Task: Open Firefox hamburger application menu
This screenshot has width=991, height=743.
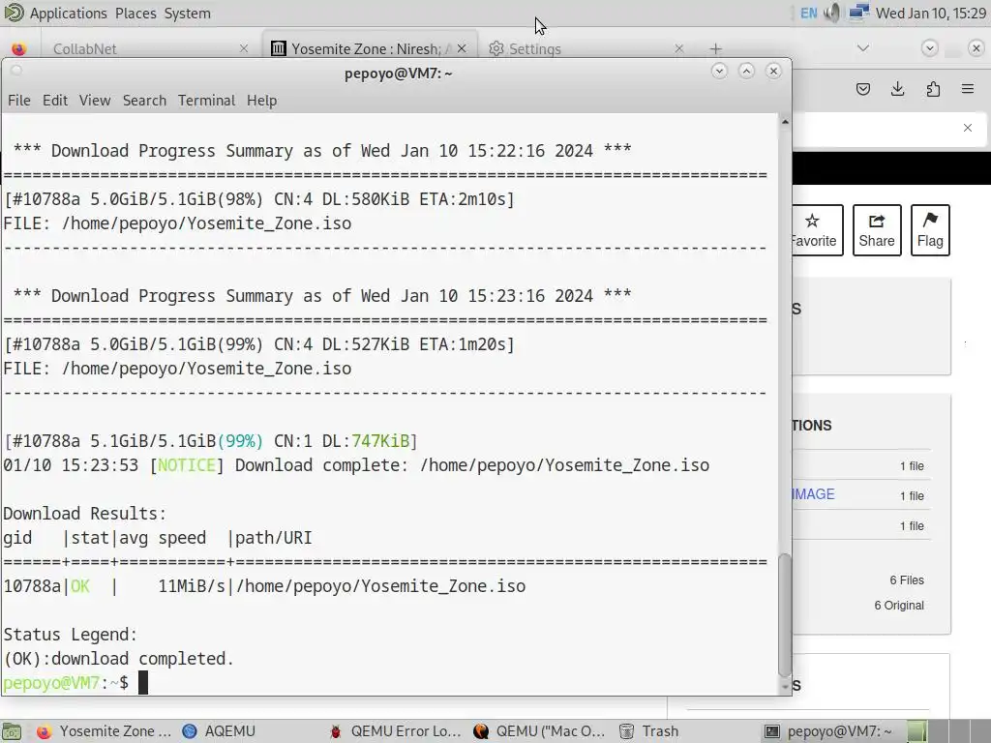Action: tap(968, 89)
